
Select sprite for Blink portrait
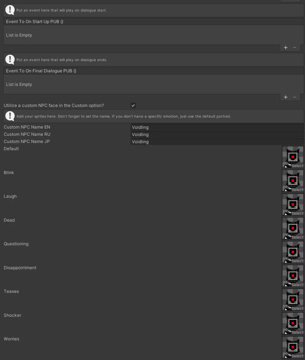pyautogui.click(x=297, y=190)
